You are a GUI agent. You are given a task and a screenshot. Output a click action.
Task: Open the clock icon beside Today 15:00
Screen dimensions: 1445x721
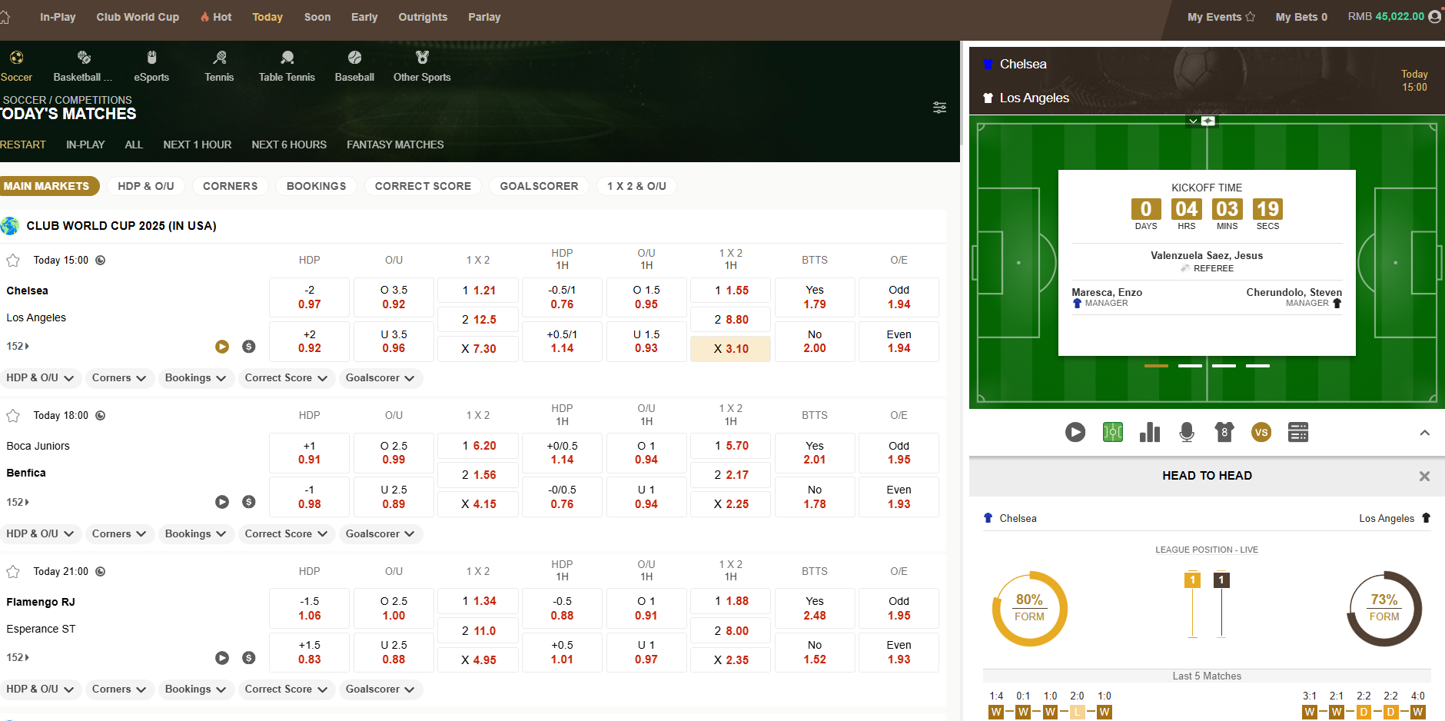(101, 261)
